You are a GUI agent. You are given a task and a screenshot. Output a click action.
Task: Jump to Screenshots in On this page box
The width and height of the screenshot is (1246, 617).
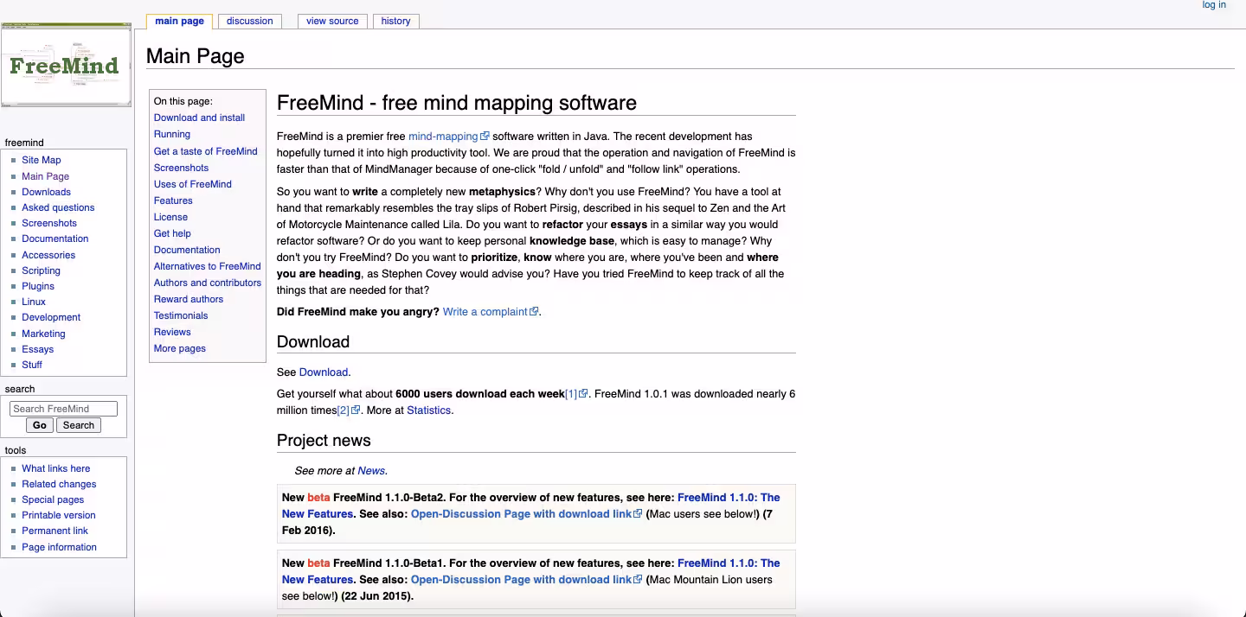coord(181,168)
